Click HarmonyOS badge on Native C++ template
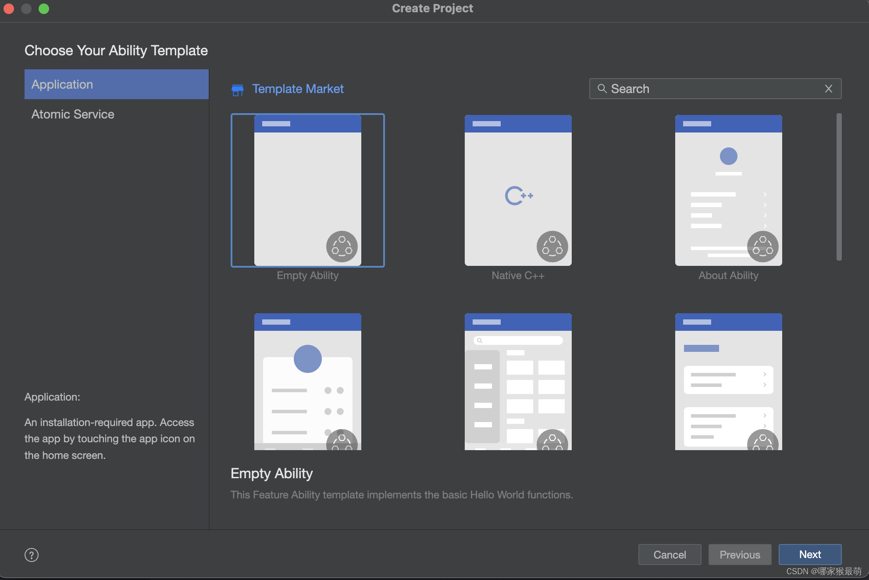This screenshot has width=869, height=580. click(552, 247)
